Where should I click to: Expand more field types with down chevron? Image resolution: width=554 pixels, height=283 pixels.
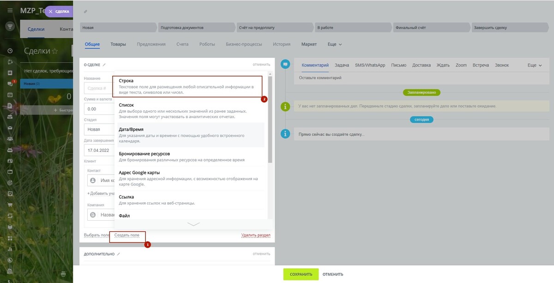pyautogui.click(x=193, y=224)
